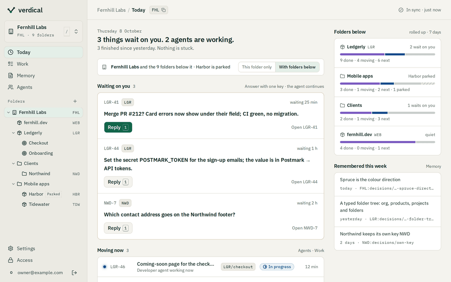This screenshot has height=282, width=451.
Task: Collapse the Ledgerly tree node
Action: click(x=13, y=133)
